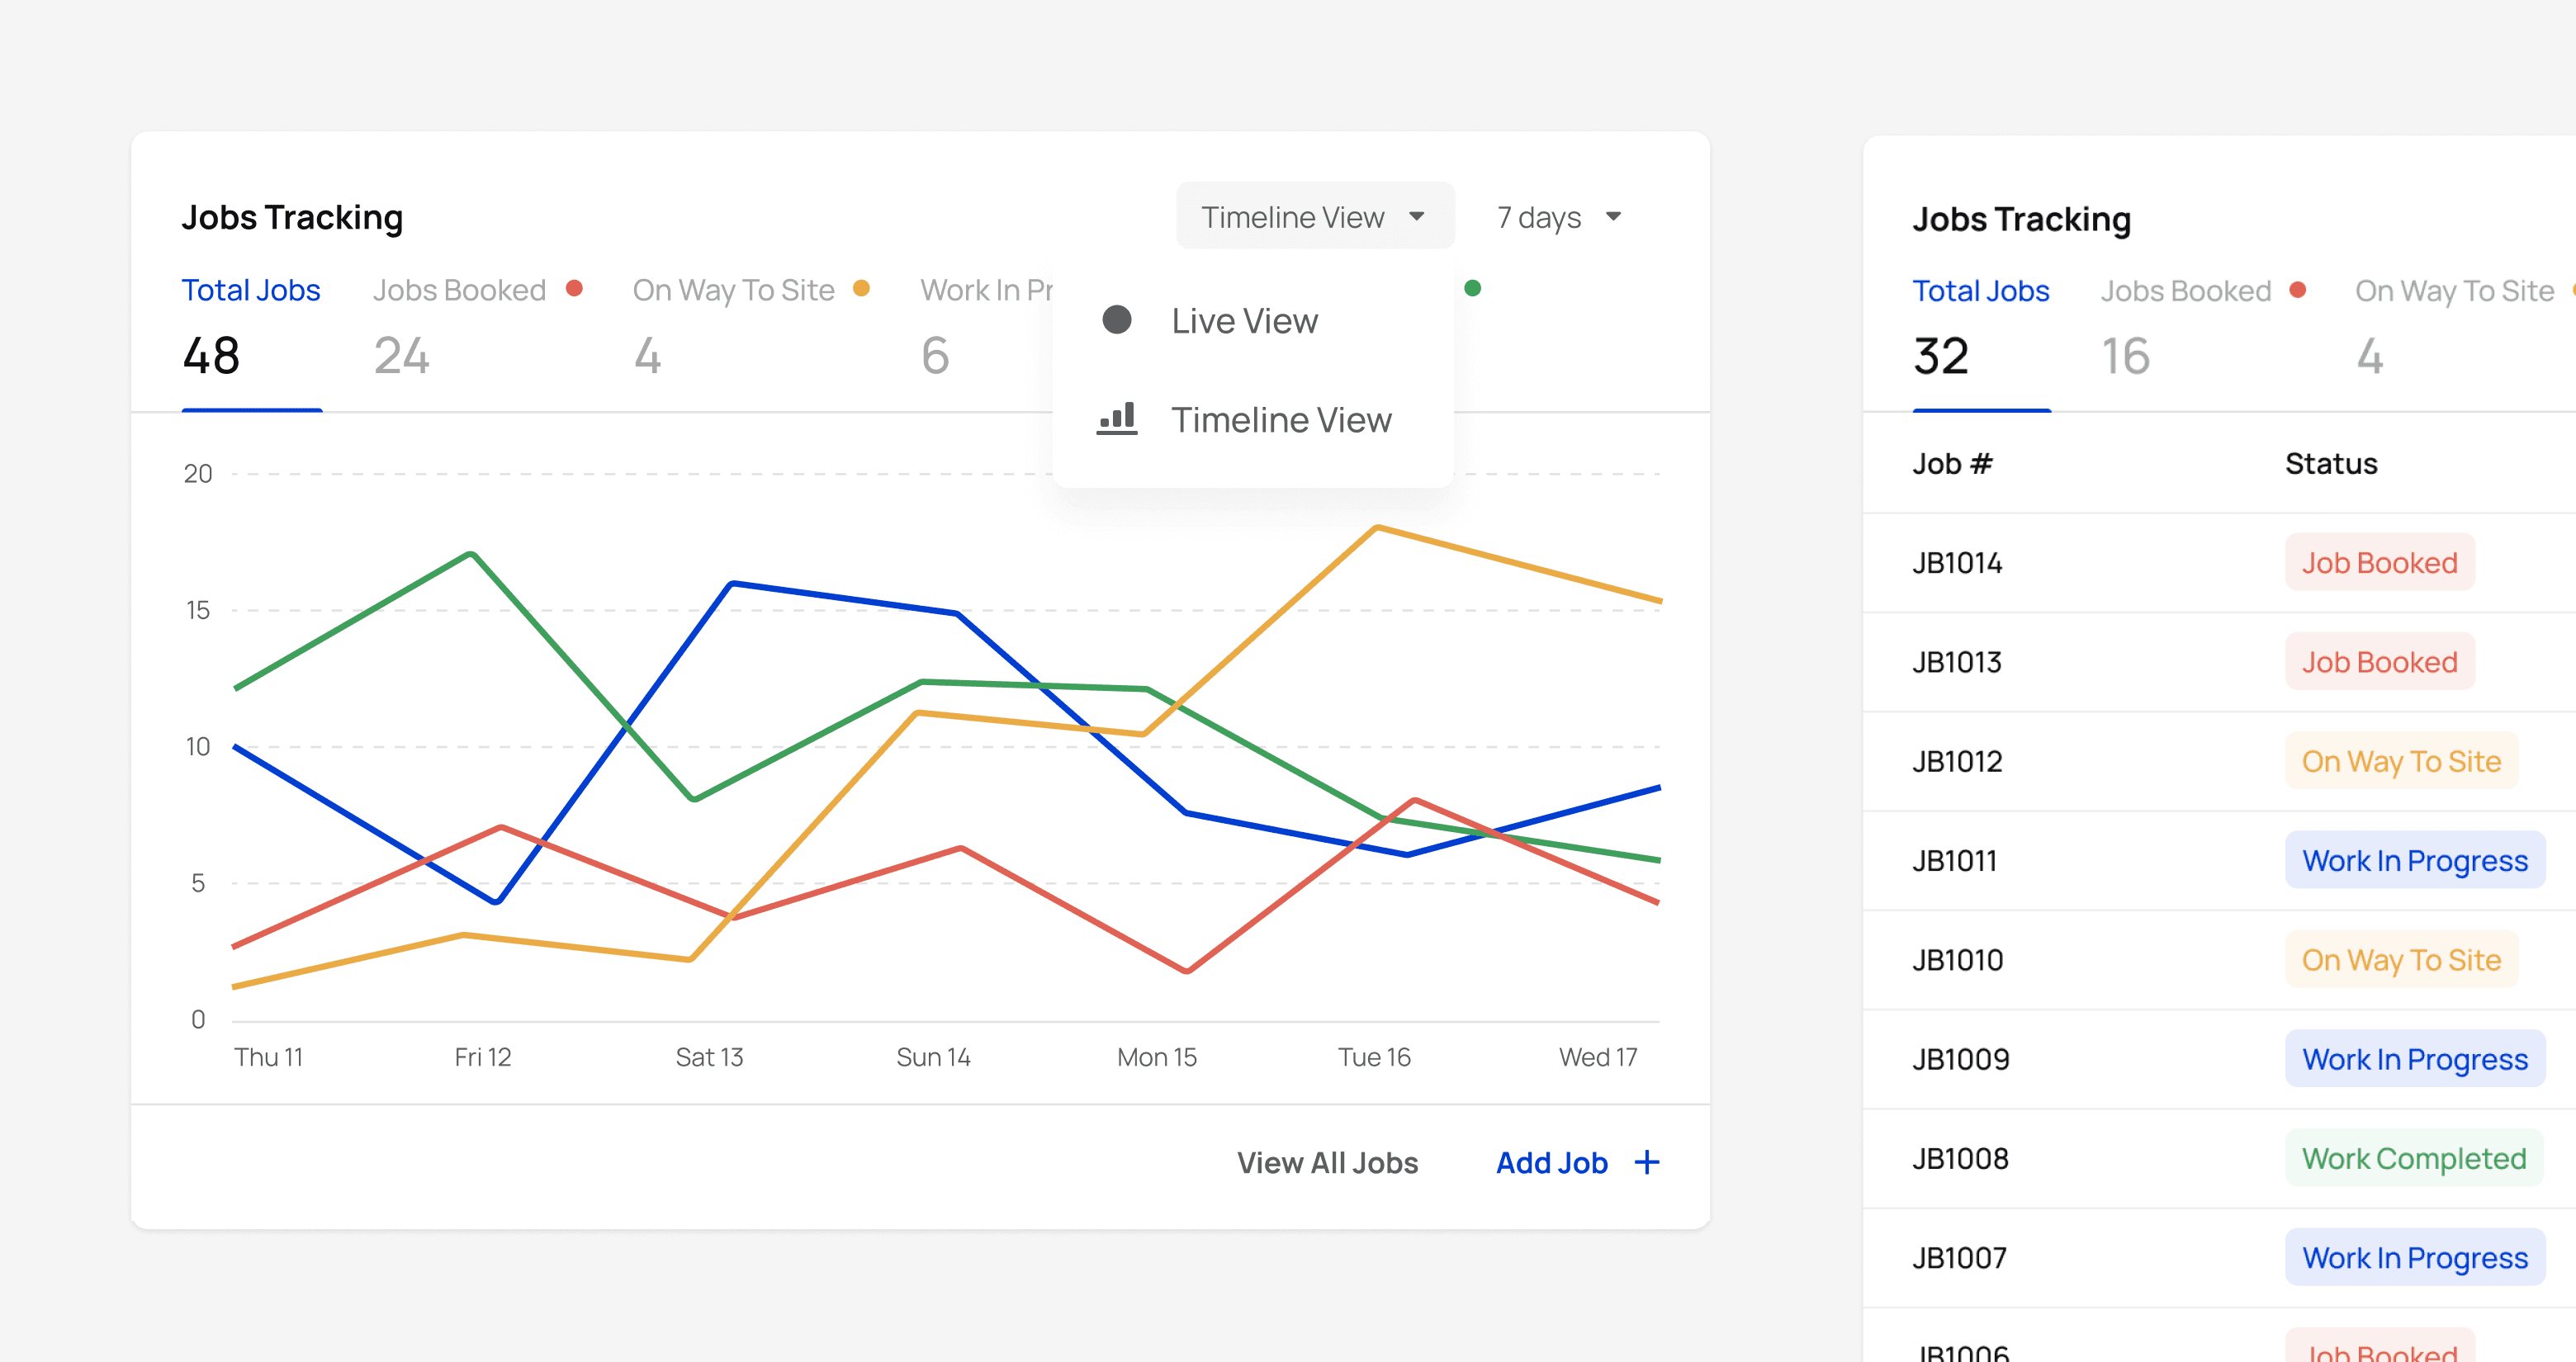Click the Timeline View bar chart icon
The width and height of the screenshot is (2576, 1362).
click(1117, 418)
